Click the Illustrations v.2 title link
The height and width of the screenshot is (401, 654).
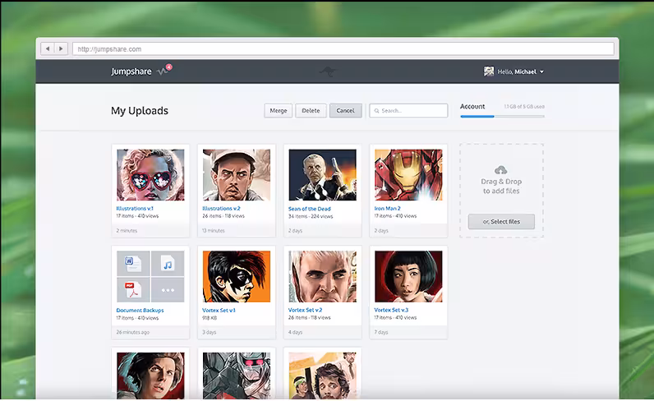[222, 208]
